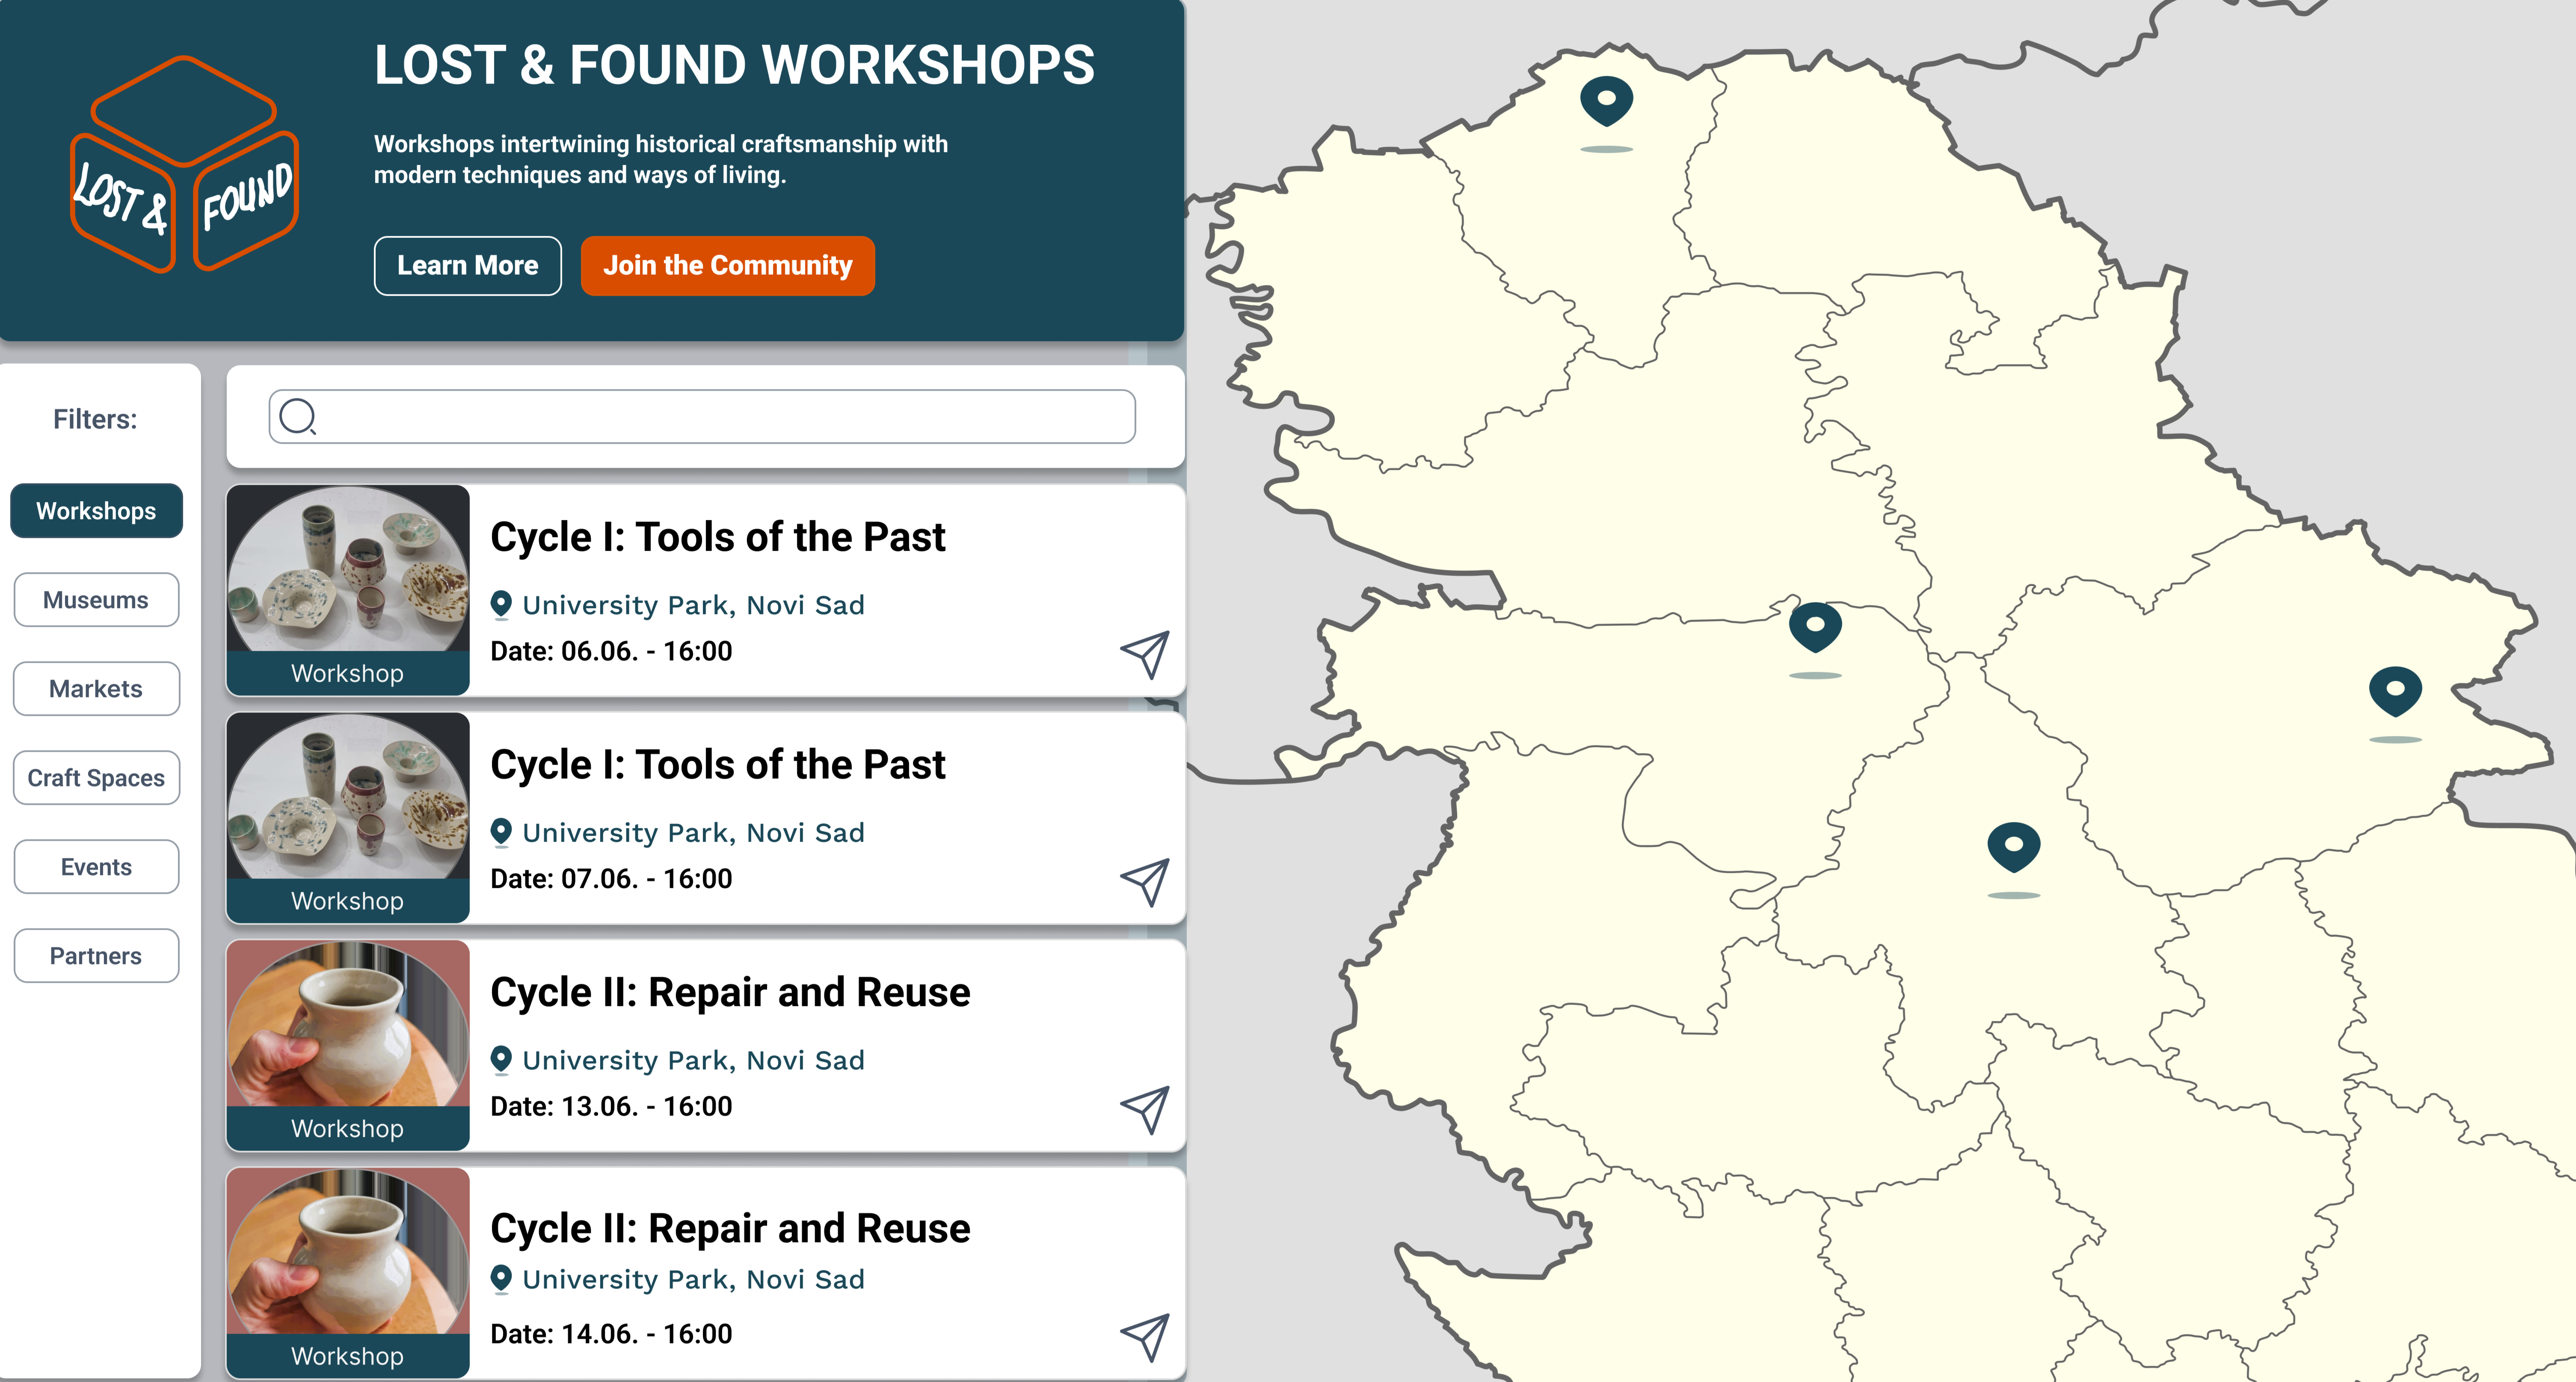
Task: Click the northernmost map pin
Action: coord(1606,100)
